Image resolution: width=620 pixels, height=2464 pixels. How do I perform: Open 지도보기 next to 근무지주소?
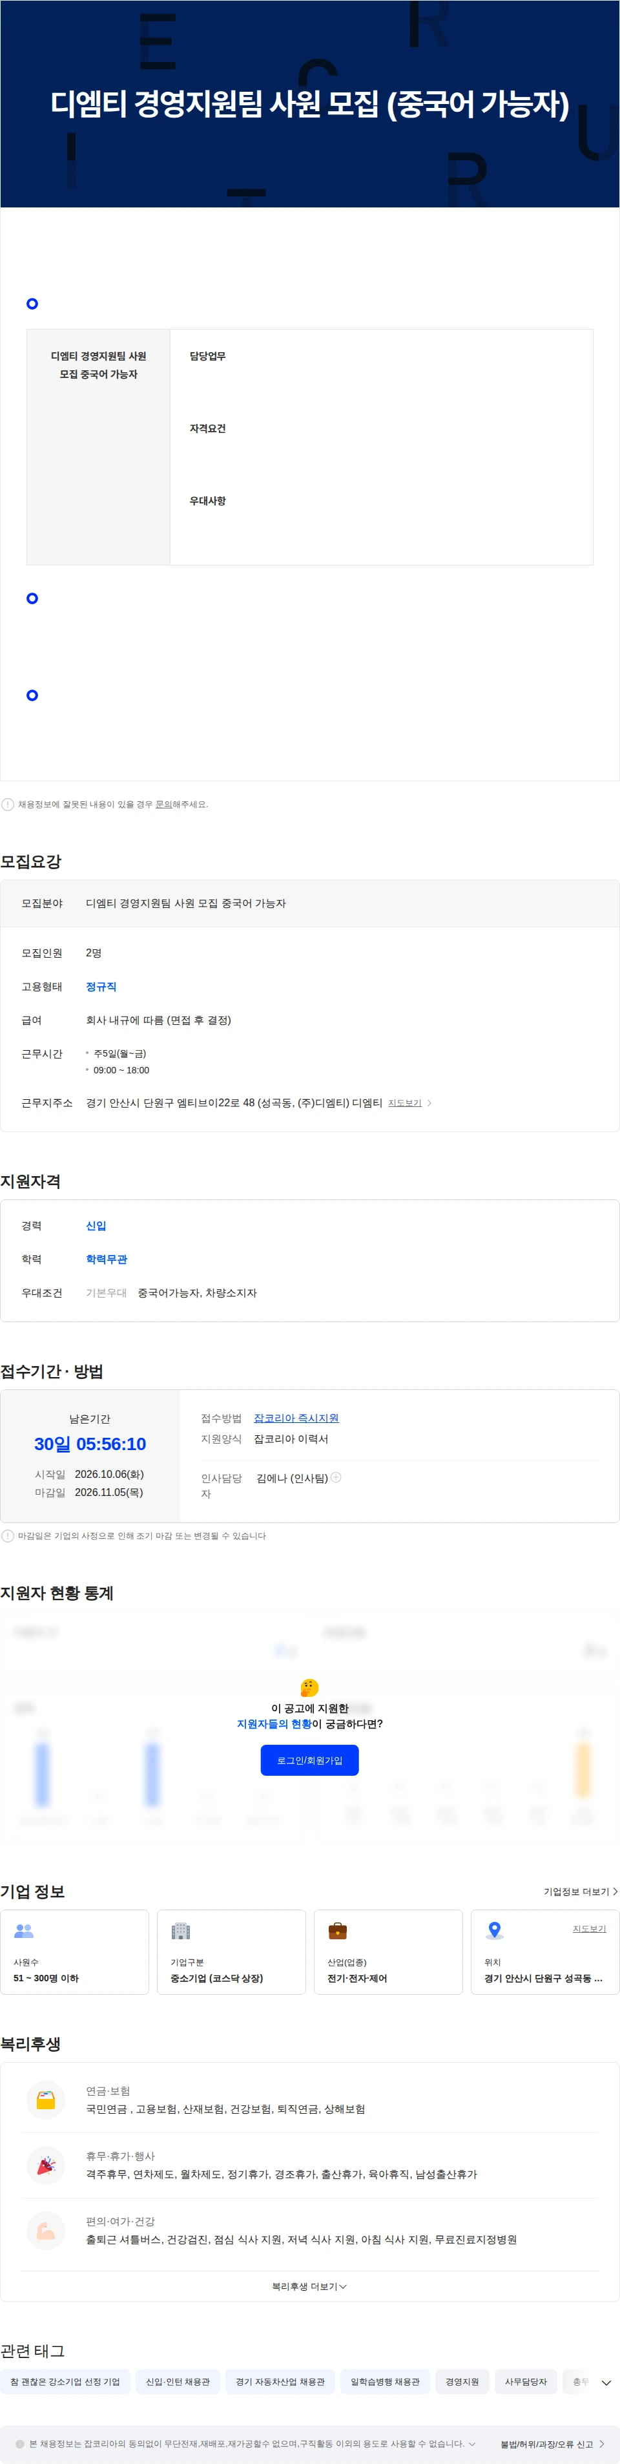pos(405,1103)
